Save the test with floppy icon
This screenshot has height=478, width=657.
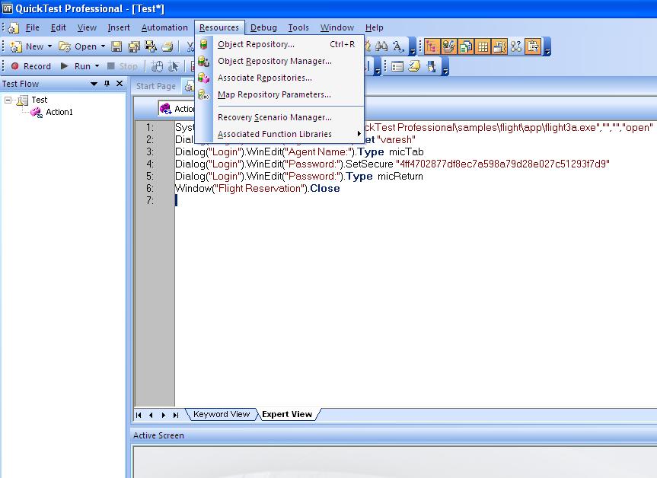pos(116,46)
